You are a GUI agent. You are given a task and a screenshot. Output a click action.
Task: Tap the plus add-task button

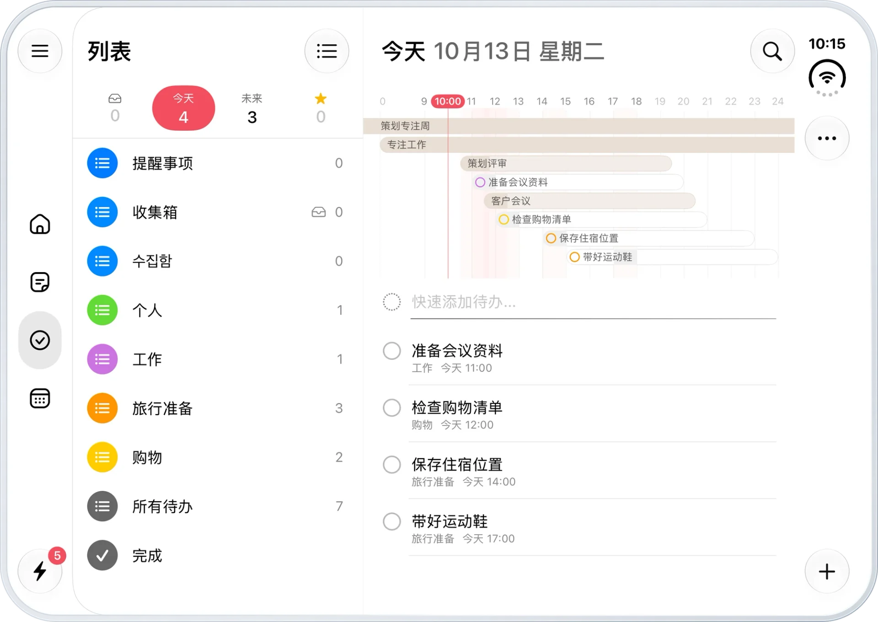pos(827,571)
